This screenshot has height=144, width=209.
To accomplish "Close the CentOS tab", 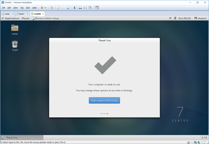I will (x=43, y=14).
